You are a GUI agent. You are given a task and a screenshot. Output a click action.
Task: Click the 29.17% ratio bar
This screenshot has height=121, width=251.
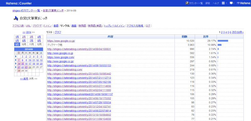(x=223, y=41)
